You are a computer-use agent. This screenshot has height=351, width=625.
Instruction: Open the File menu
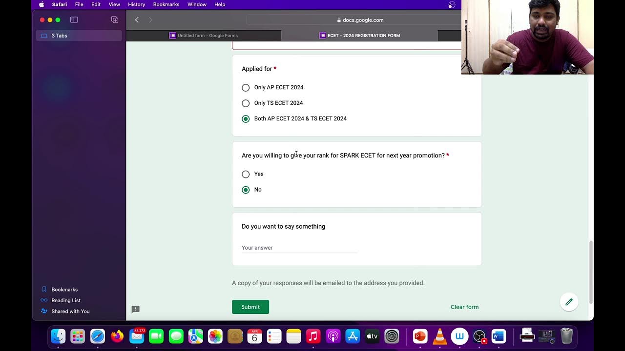coord(79,4)
